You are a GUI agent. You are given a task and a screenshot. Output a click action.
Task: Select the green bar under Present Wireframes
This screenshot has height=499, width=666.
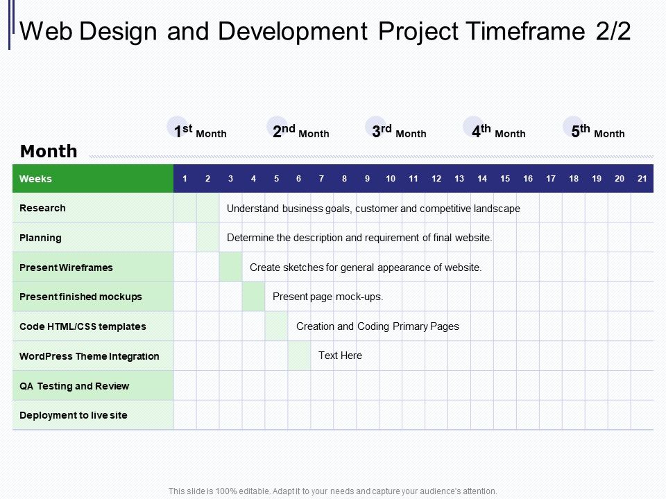pos(230,267)
